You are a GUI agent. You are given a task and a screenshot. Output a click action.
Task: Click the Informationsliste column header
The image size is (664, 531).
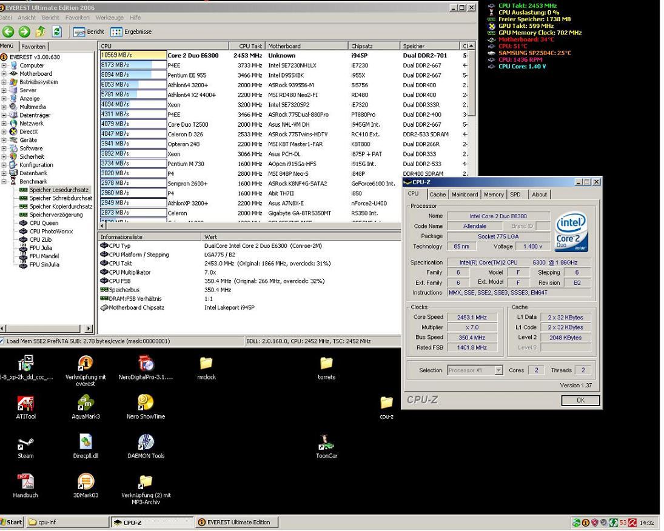tap(150, 237)
